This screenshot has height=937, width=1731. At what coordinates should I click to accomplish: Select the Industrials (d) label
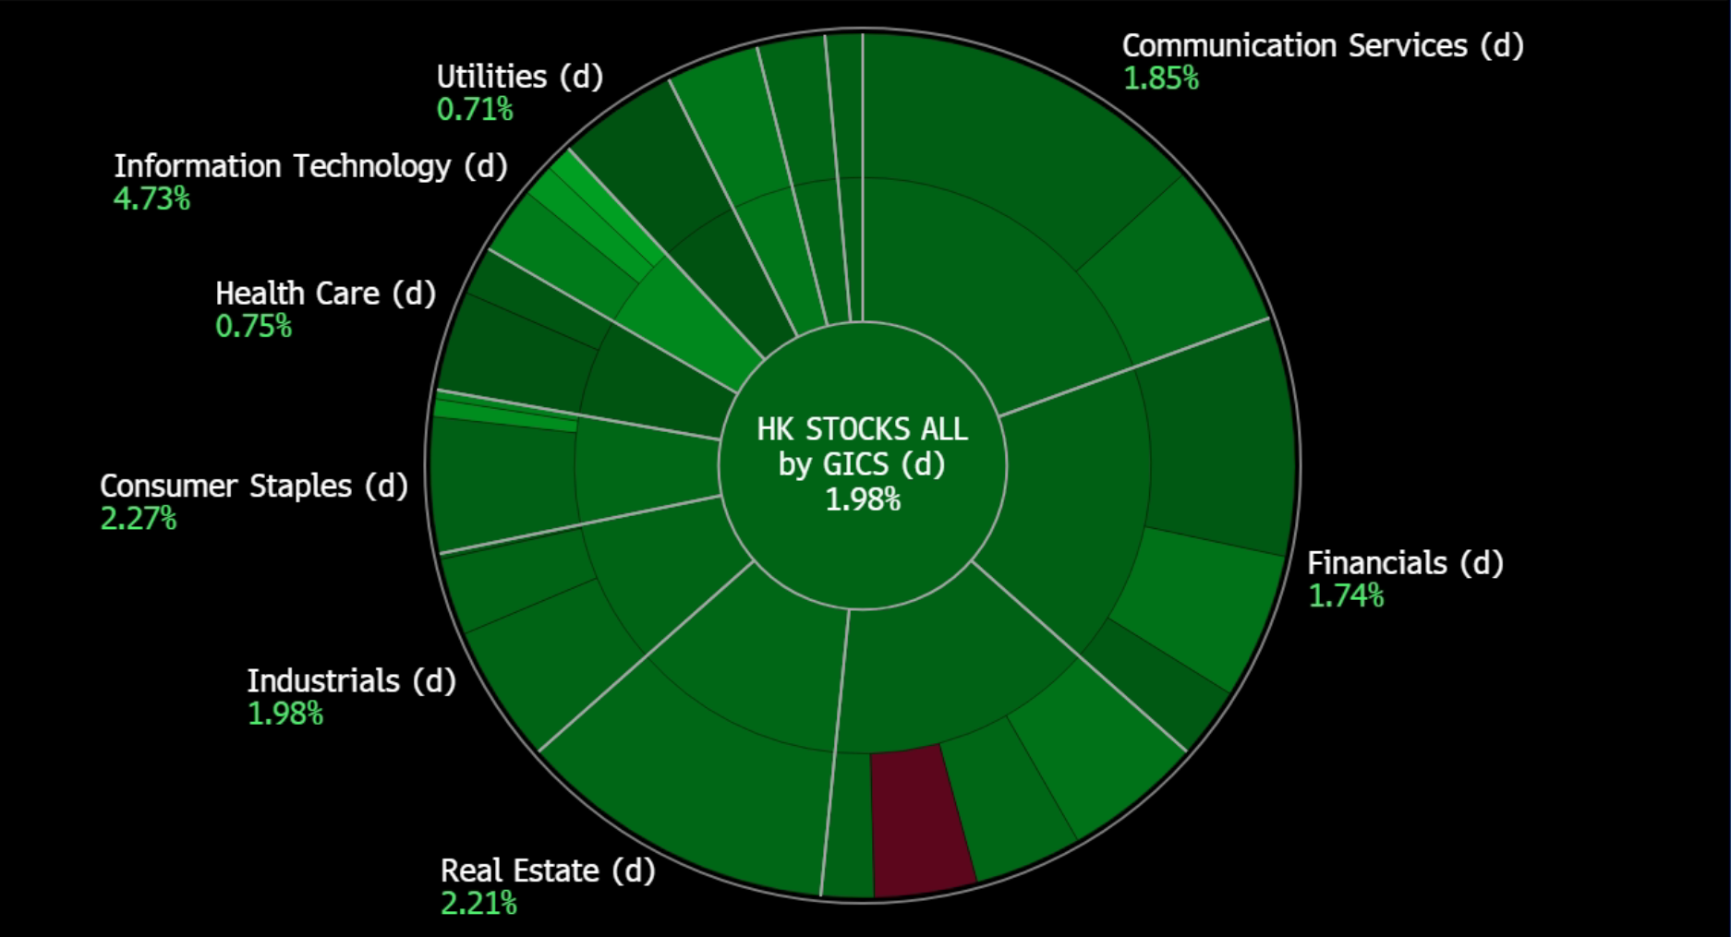tap(351, 681)
